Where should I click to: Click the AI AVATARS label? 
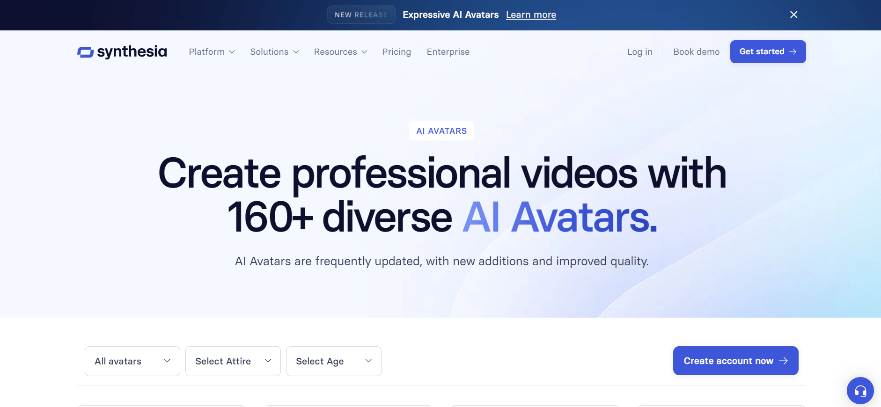coord(441,131)
